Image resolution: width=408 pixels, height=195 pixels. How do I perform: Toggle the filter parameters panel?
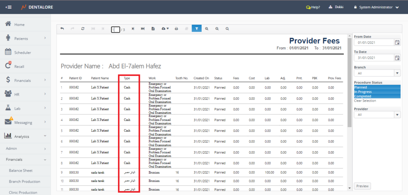[196, 29]
